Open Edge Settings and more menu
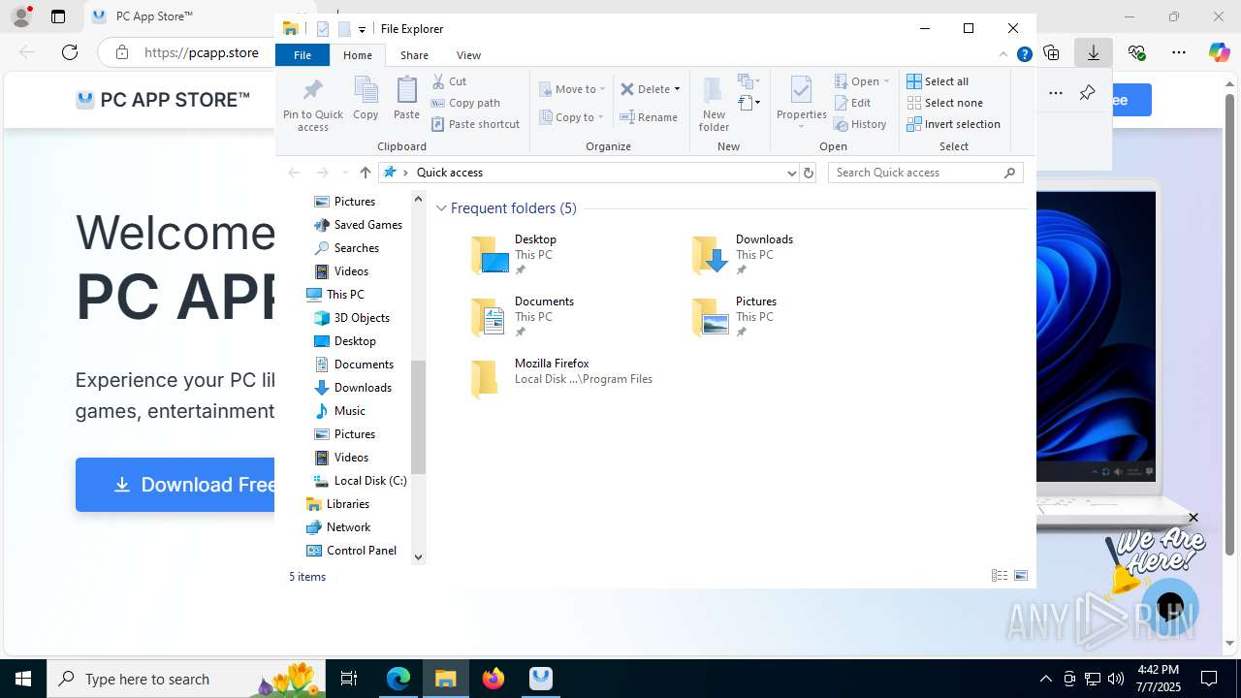Viewport: 1241px width, 698px height. click(1179, 52)
